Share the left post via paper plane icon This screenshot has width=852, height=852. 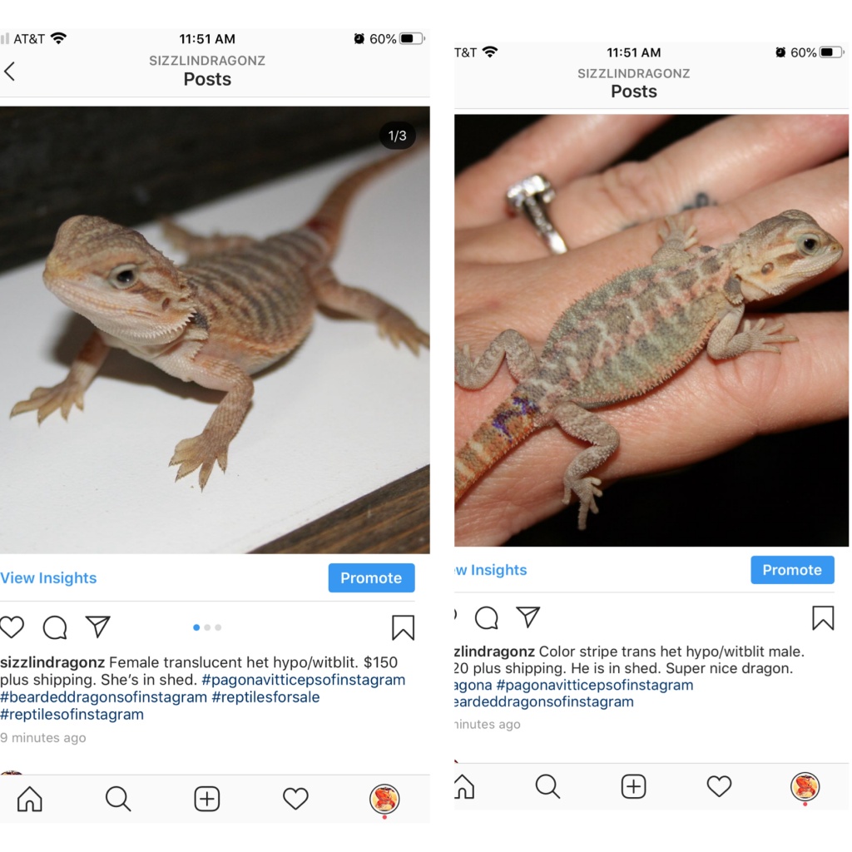(98, 627)
